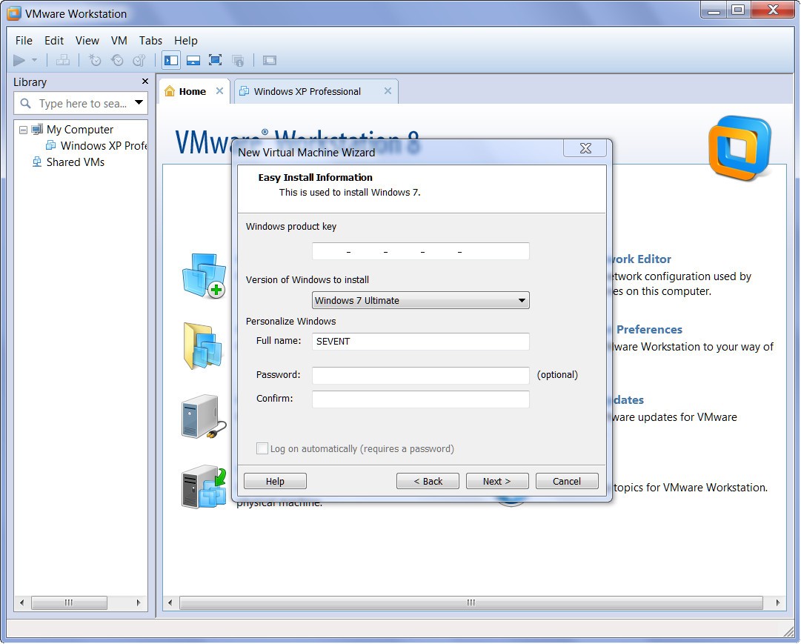Open the Version of Windows dropdown
Image resolution: width=801 pixels, height=644 pixels.
click(420, 300)
